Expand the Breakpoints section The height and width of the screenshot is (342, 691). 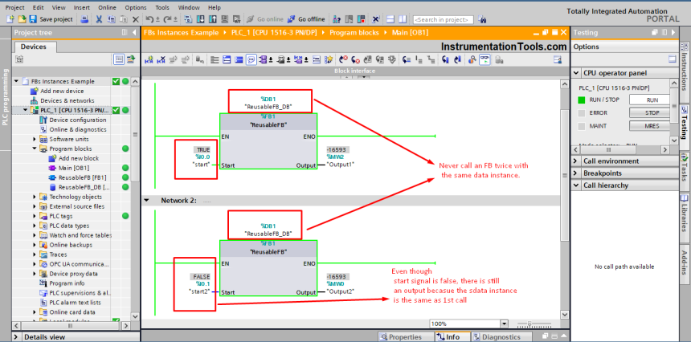[x=576, y=173]
